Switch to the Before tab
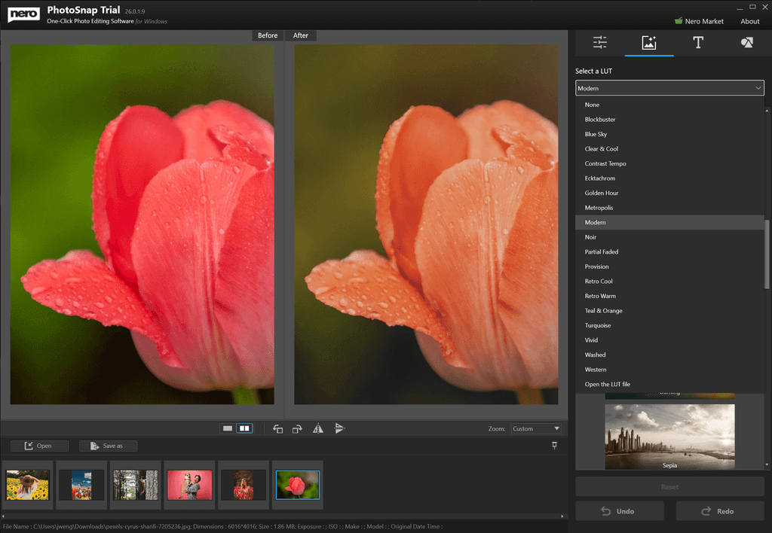The height and width of the screenshot is (533, 772). point(267,35)
